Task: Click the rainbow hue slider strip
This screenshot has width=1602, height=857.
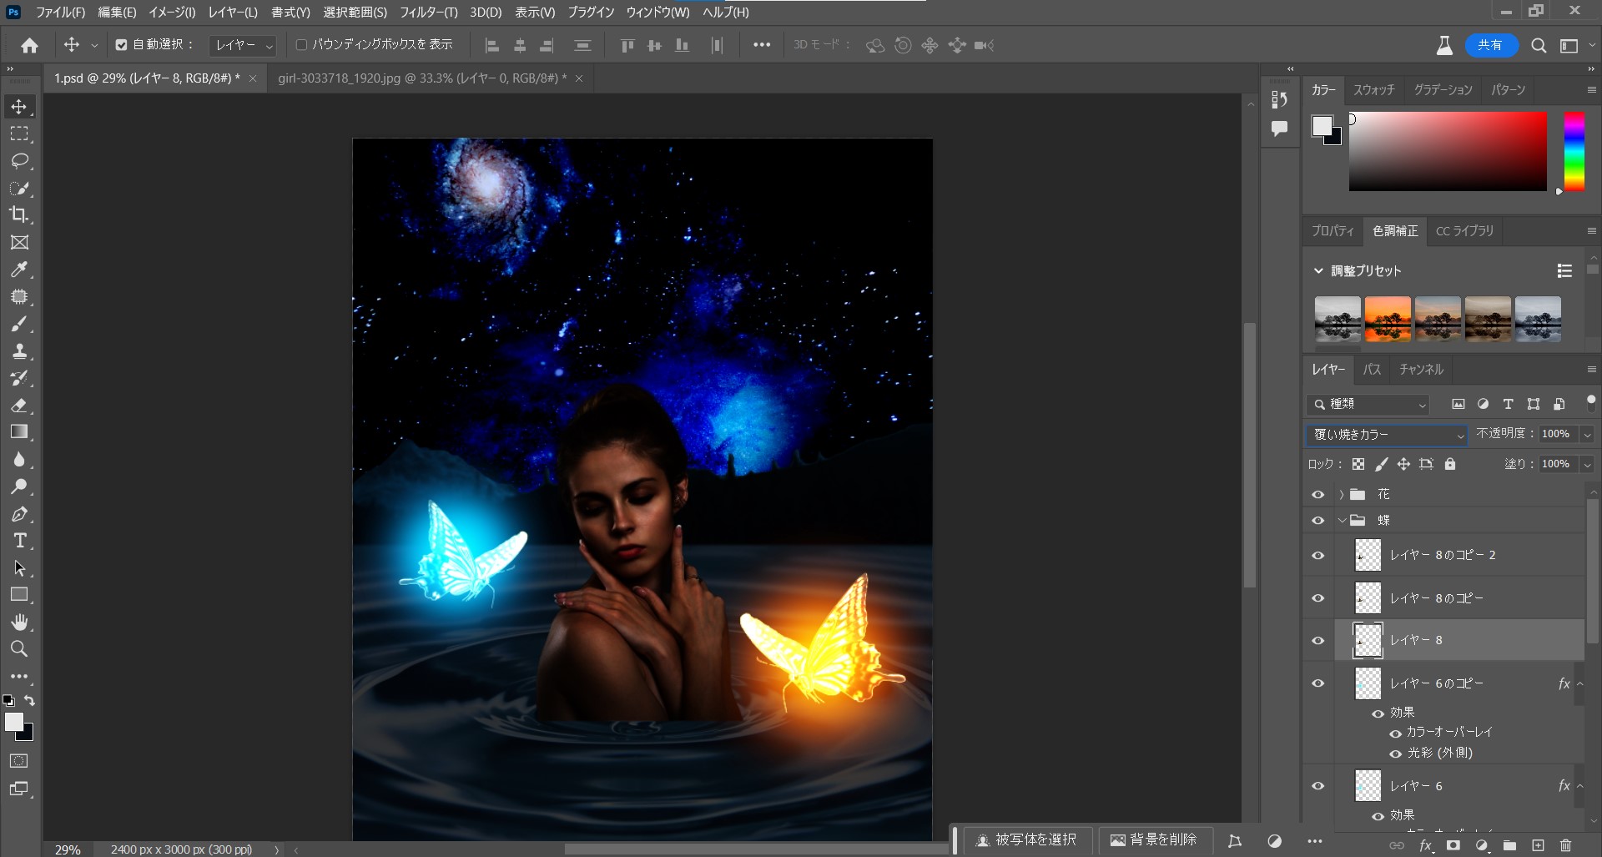Action: point(1574,151)
